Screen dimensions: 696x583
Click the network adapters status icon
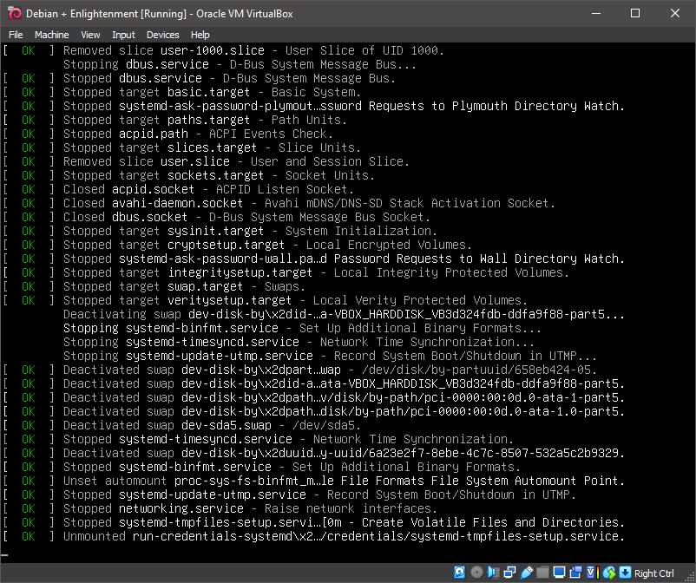click(x=509, y=573)
